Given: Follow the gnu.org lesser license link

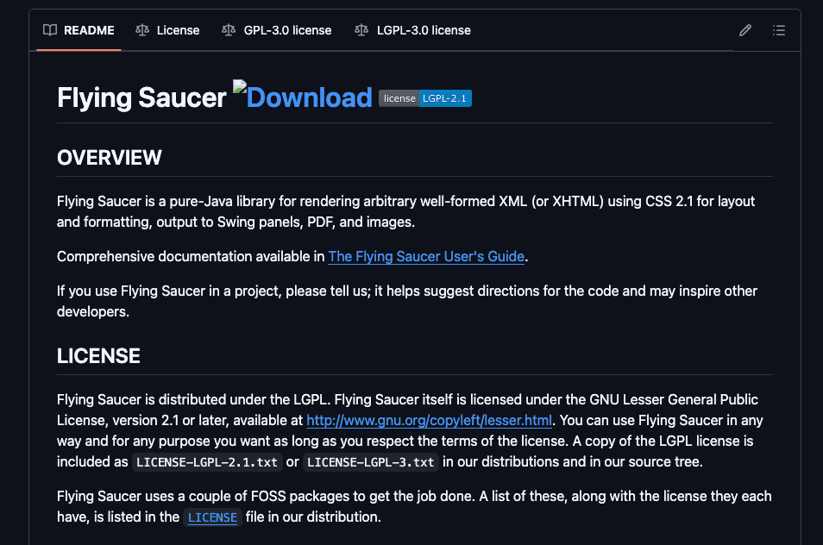Looking at the screenshot, I should point(430,420).
